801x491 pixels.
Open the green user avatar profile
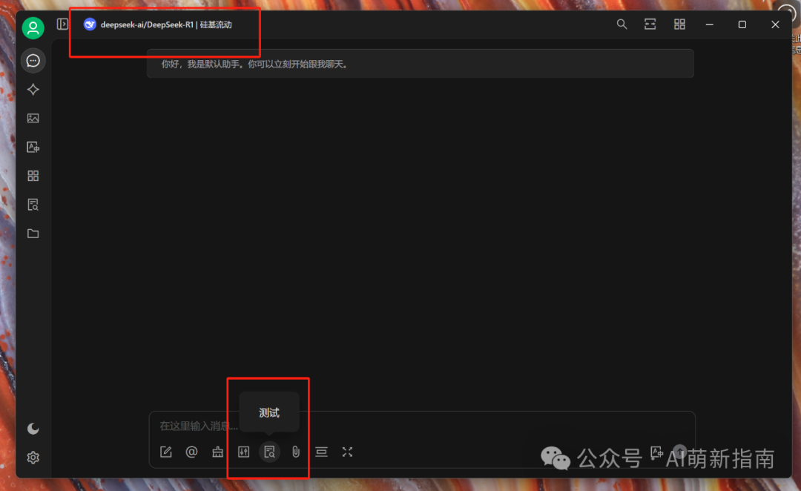click(33, 28)
